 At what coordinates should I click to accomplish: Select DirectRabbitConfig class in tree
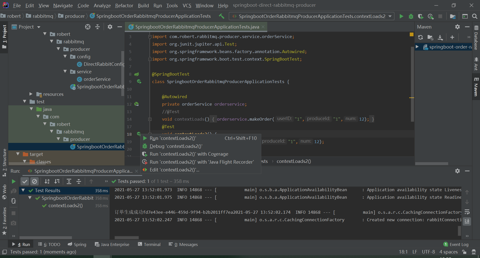click(x=101, y=64)
